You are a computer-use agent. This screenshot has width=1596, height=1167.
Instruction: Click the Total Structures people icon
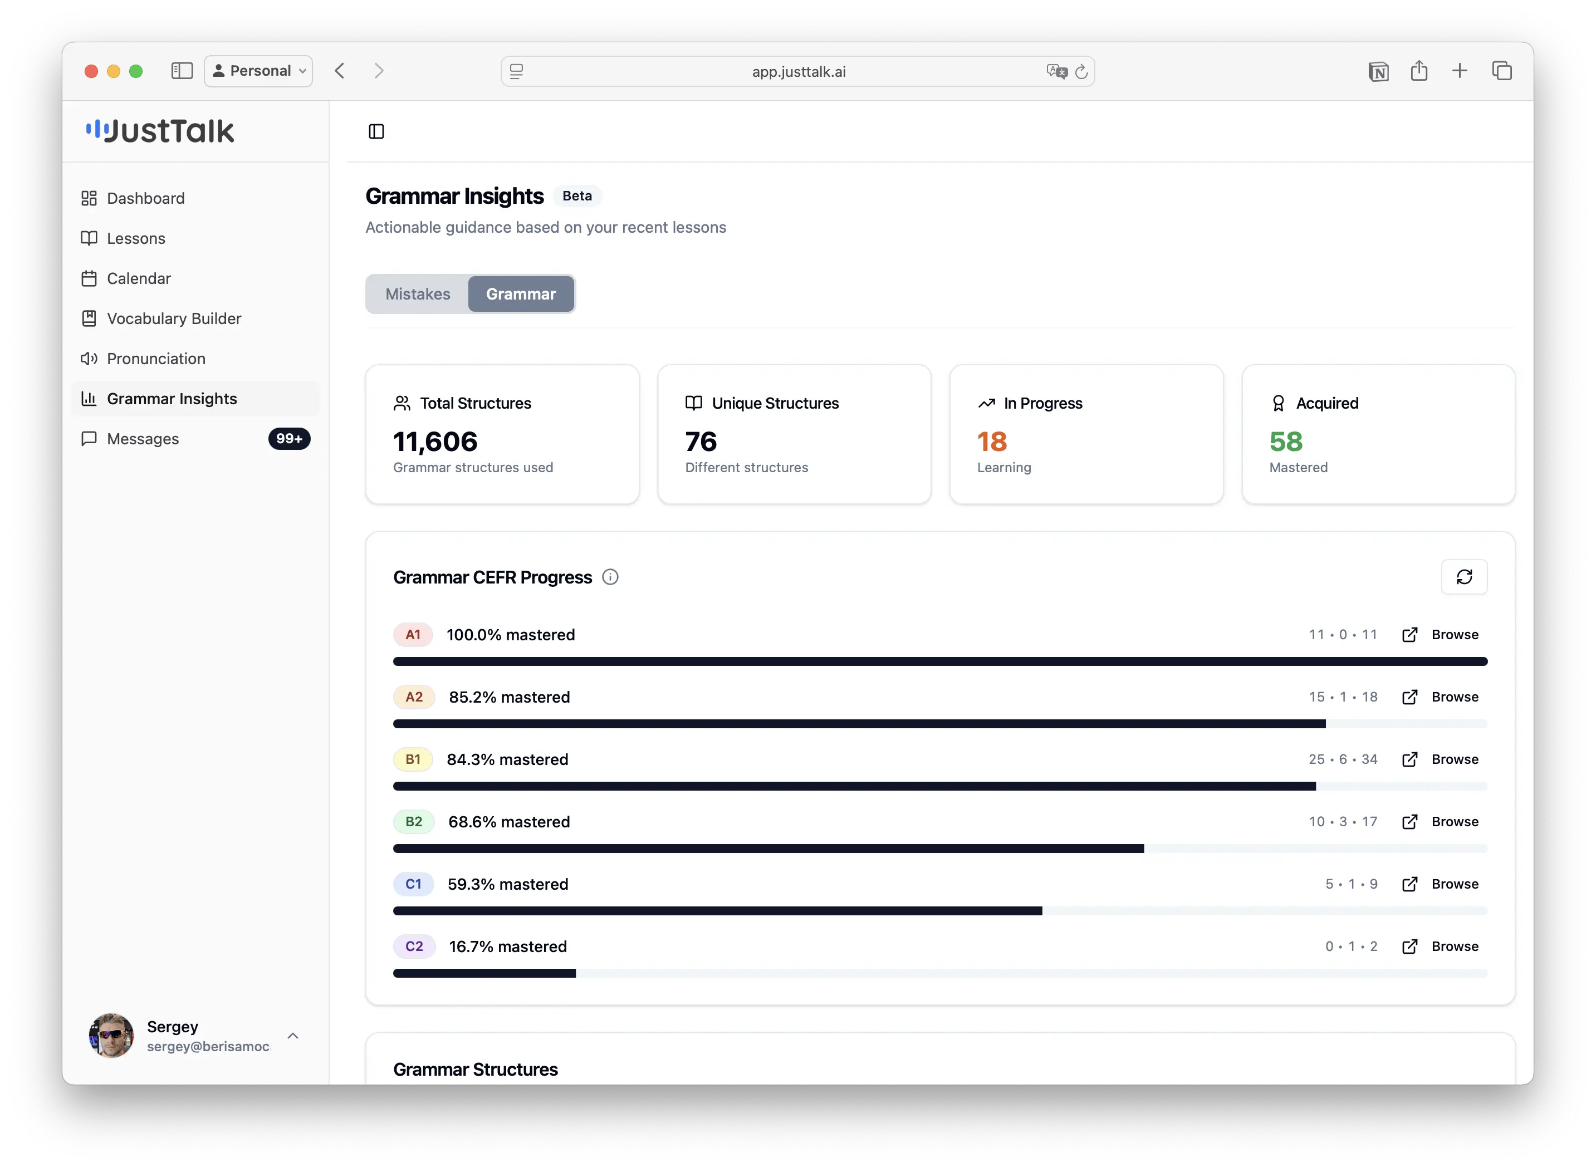point(402,403)
